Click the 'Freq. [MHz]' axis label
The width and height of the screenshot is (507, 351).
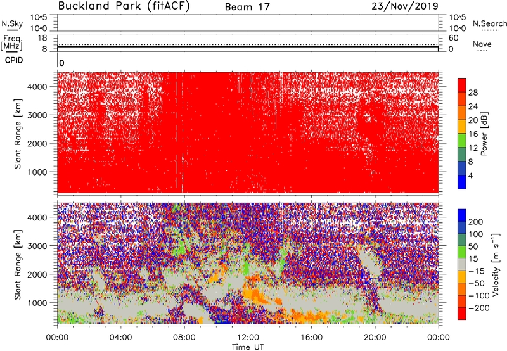[11, 43]
